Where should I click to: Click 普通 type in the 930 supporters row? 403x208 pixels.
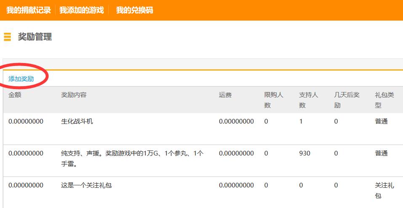[381, 153]
